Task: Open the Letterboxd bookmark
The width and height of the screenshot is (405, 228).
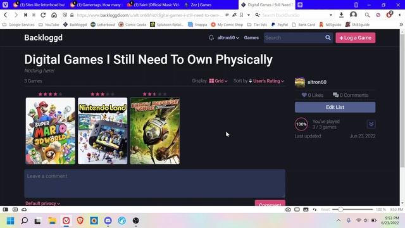Action: click(103, 25)
